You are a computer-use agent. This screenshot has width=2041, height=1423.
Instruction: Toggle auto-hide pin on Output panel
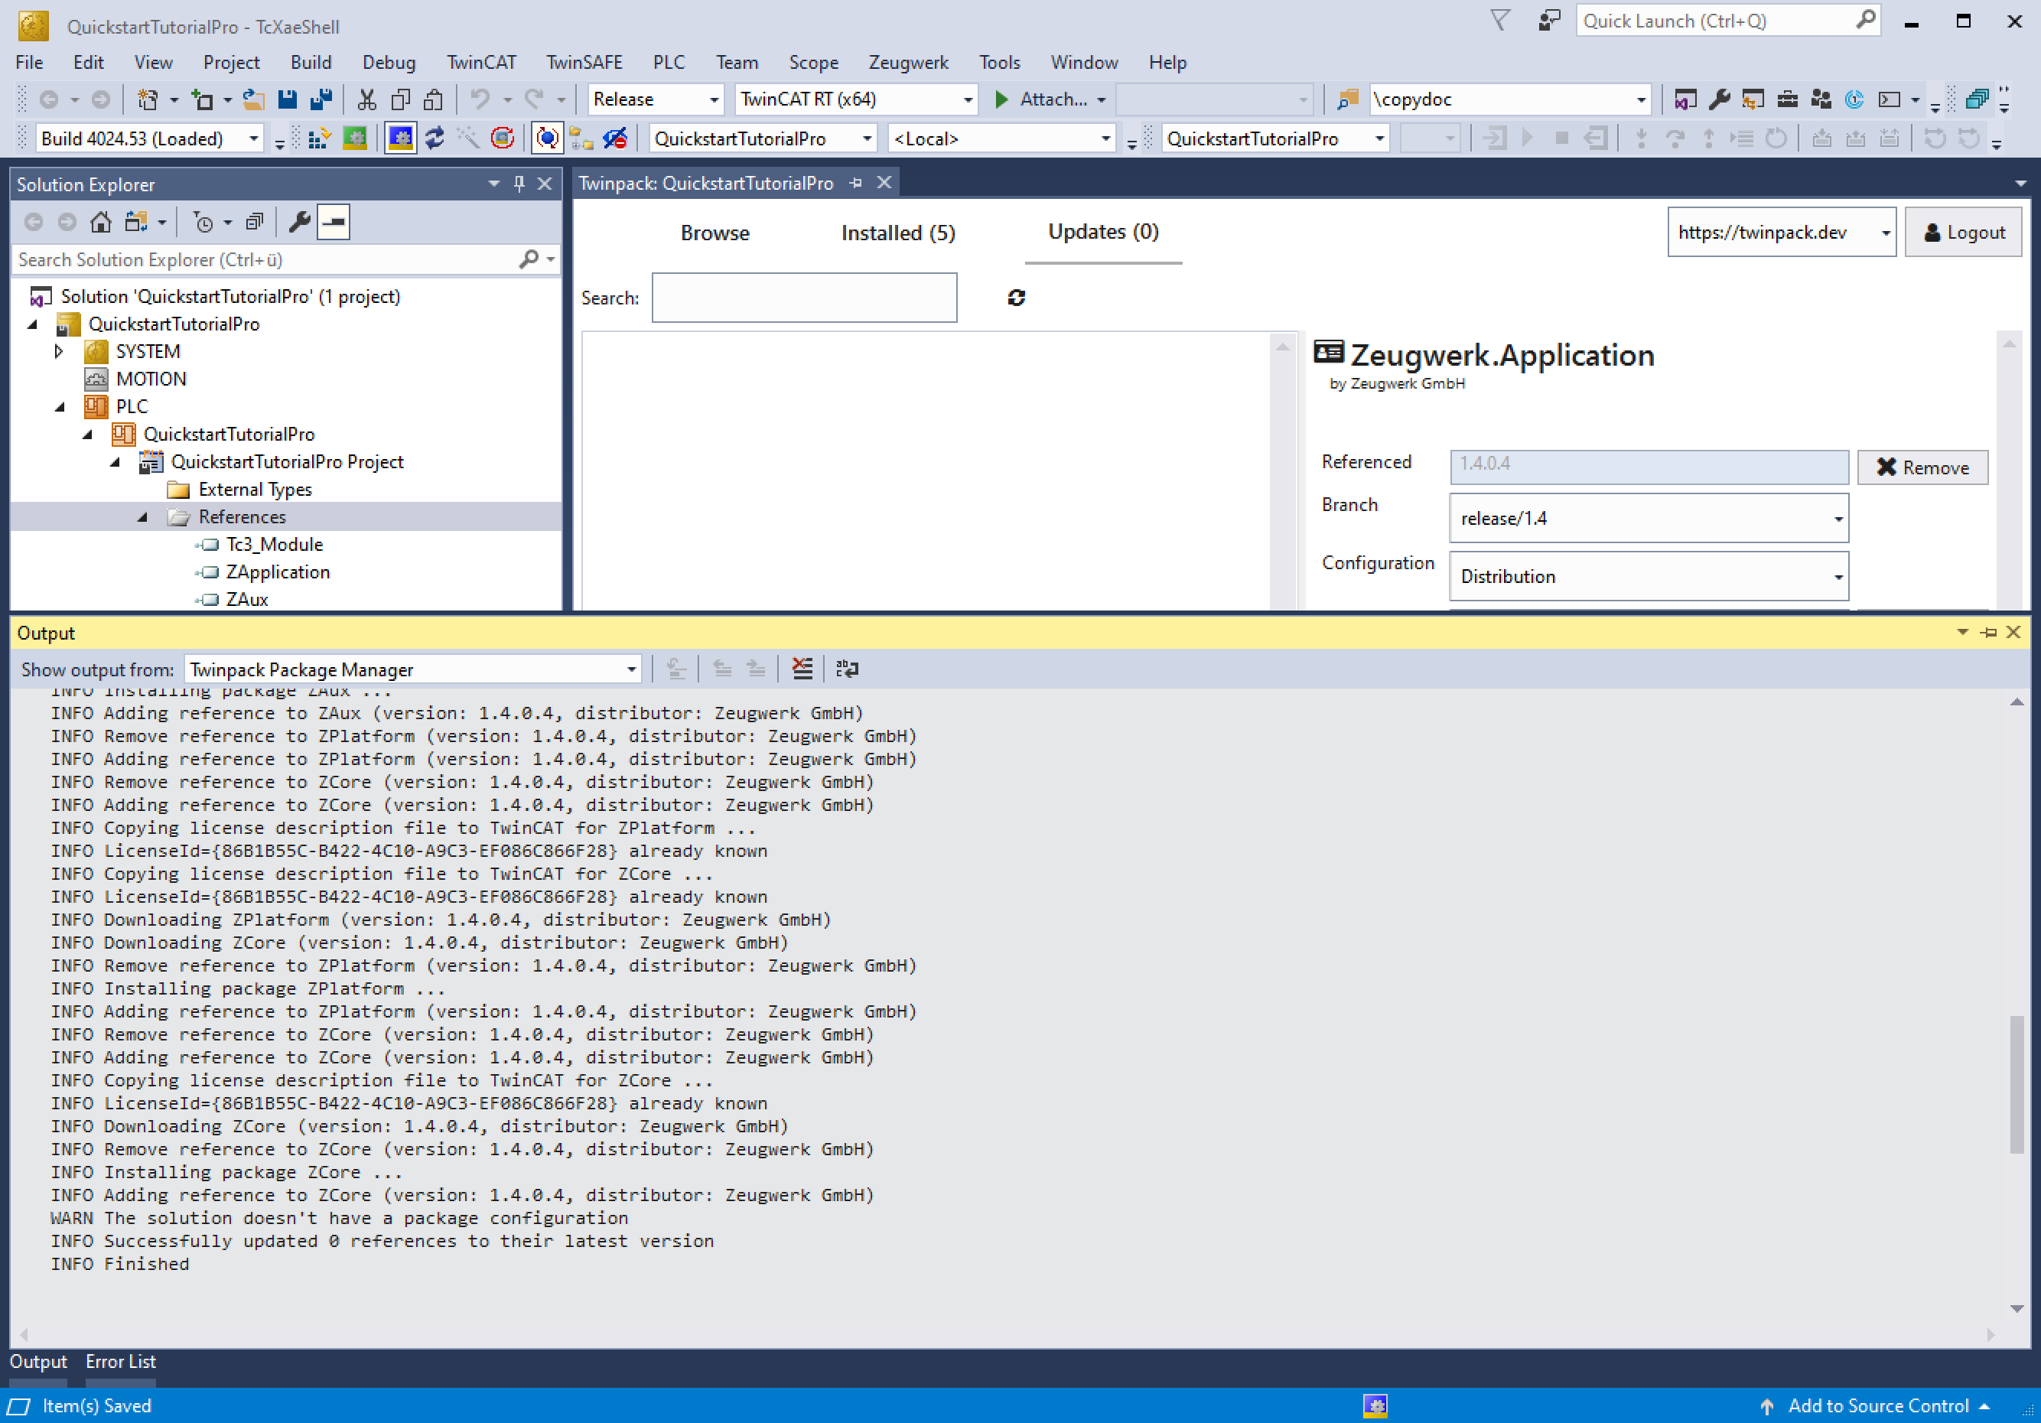1988,632
